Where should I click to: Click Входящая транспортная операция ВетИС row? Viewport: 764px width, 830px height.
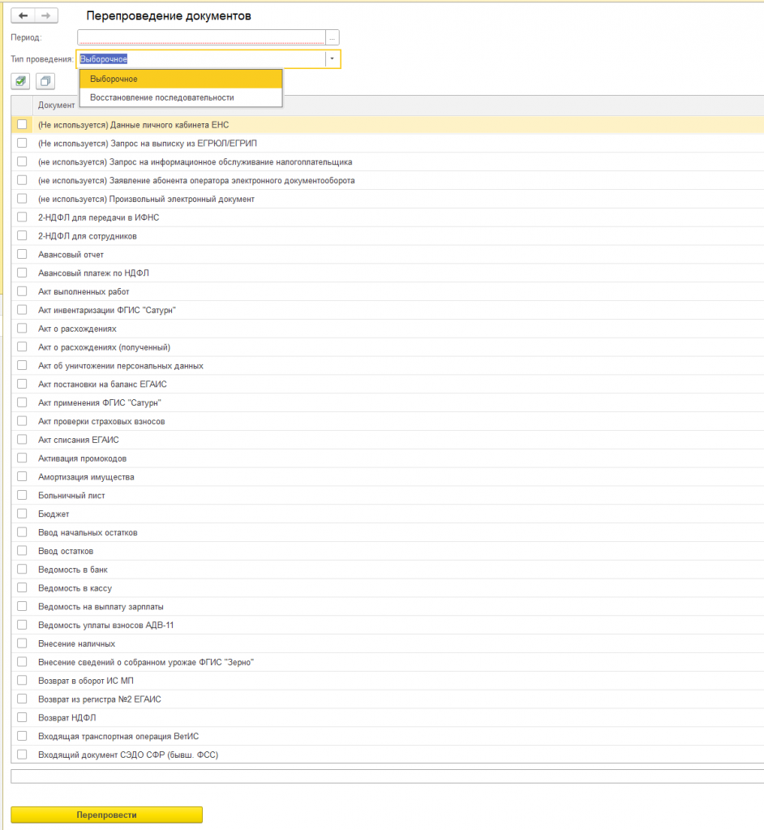pos(388,737)
